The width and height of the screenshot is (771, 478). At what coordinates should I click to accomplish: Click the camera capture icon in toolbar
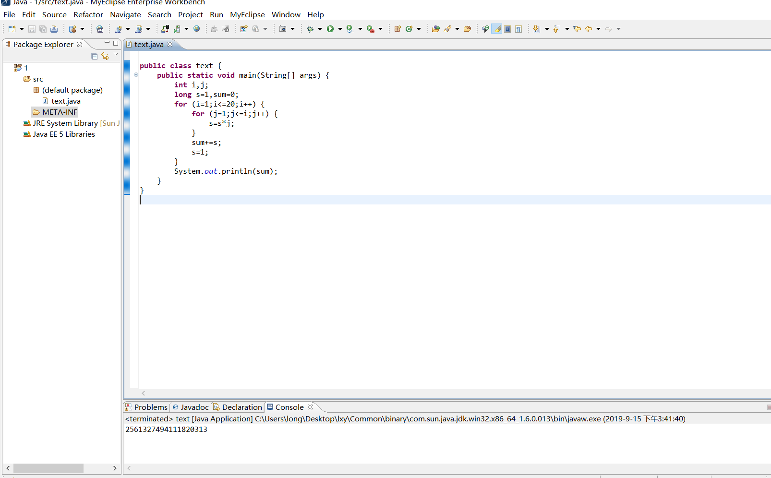[283, 29]
